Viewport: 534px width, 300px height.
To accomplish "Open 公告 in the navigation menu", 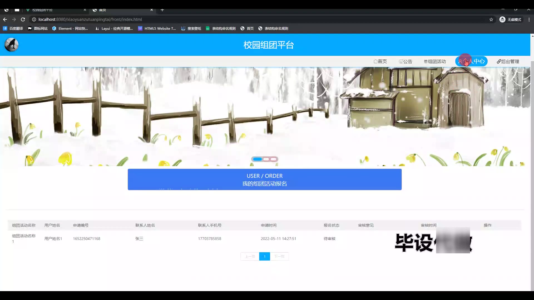I will point(406,61).
